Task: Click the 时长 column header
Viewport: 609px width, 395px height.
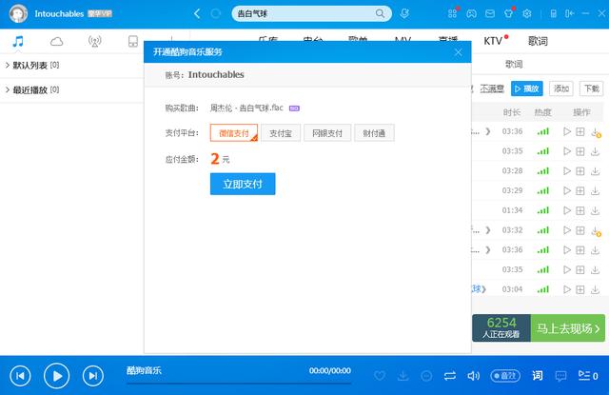Action: point(512,112)
